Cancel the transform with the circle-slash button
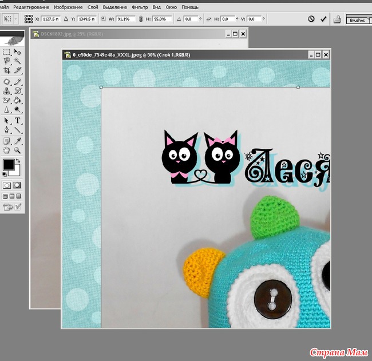Image resolution: width=372 pixels, height=361 pixels. (x=311, y=19)
